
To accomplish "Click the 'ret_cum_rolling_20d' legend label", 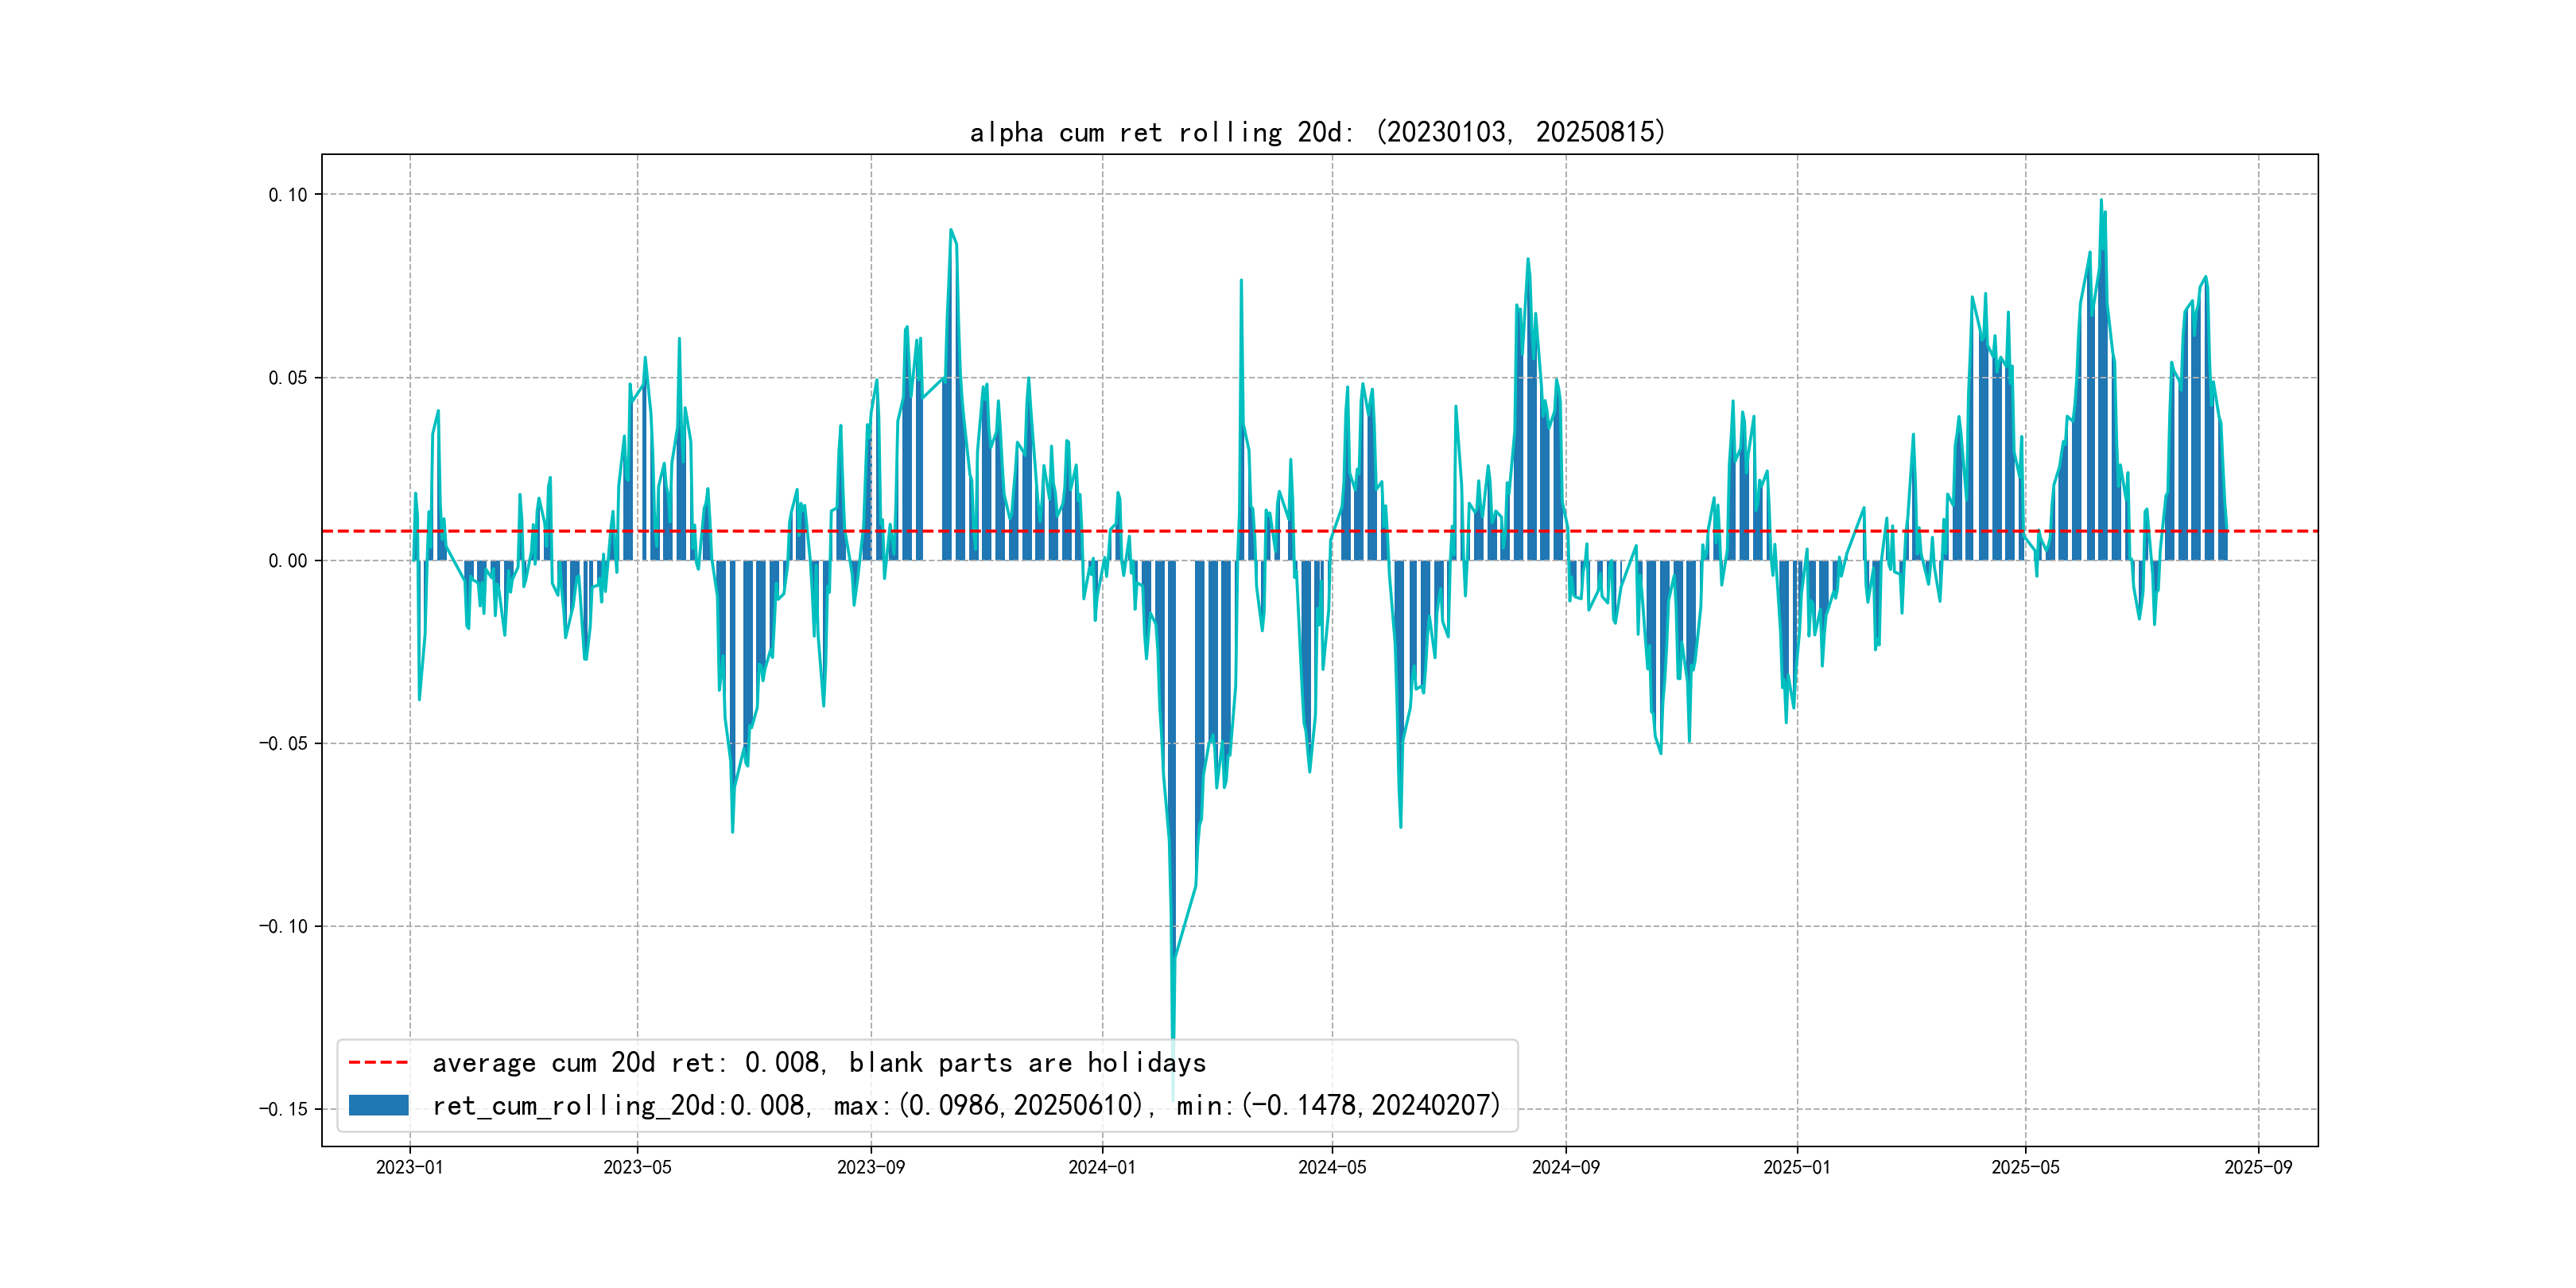I will click(x=965, y=1105).
